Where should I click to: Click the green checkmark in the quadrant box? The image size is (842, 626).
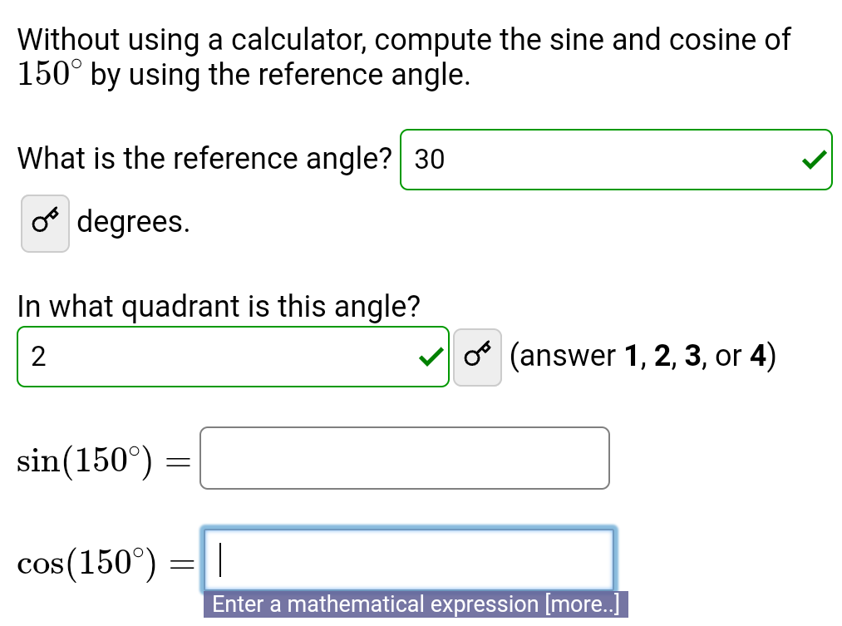pyautogui.click(x=431, y=356)
